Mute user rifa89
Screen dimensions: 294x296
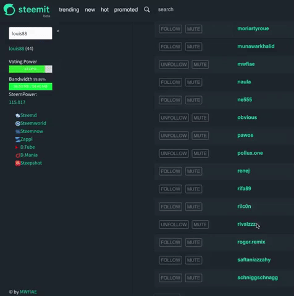[x=193, y=189]
